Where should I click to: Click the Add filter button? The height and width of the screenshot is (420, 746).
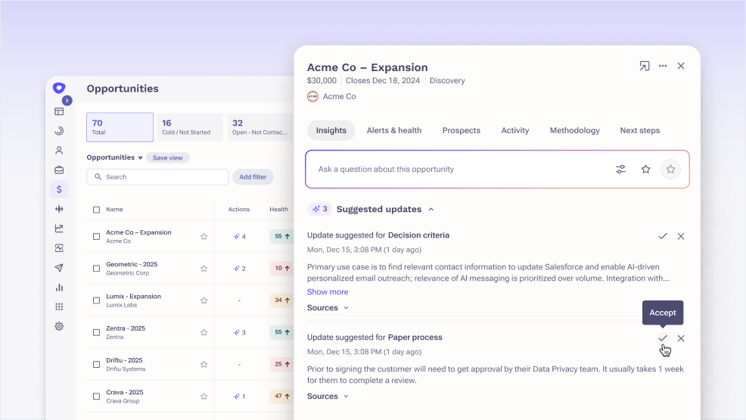253,177
